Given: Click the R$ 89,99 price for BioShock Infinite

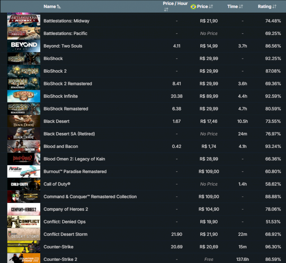Looking at the screenshot, I should coord(209,96).
